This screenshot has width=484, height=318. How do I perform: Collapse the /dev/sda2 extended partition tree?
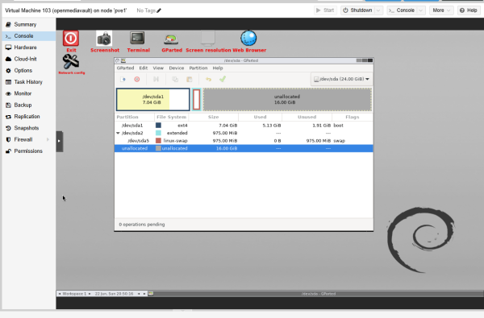coord(118,133)
